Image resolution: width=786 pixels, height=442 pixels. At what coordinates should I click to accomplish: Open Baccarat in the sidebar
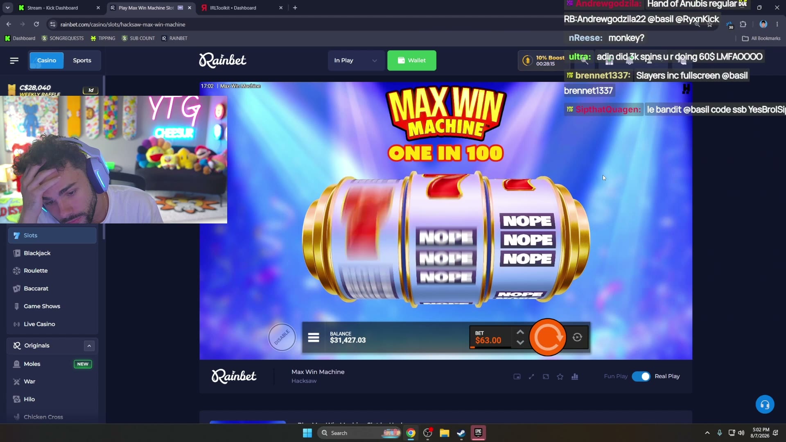coord(52,289)
